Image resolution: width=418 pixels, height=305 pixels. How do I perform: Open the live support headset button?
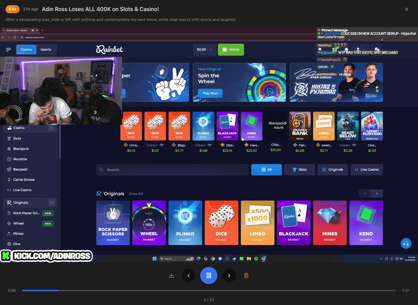pyautogui.click(x=406, y=244)
